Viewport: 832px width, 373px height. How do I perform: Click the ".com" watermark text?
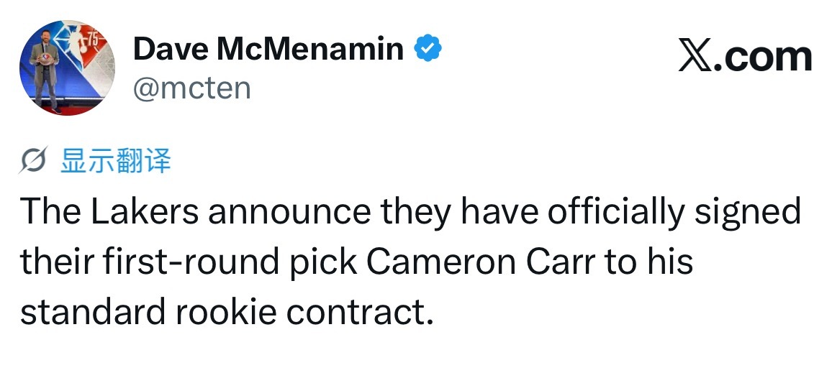(762, 57)
